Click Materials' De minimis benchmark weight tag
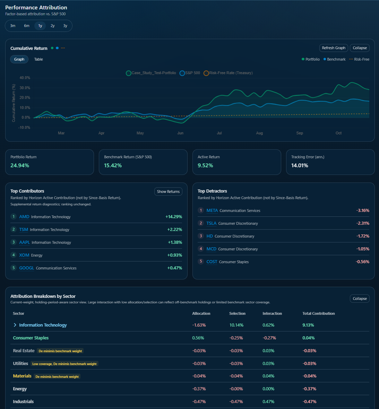The image size is (379, 409). coord(57,377)
